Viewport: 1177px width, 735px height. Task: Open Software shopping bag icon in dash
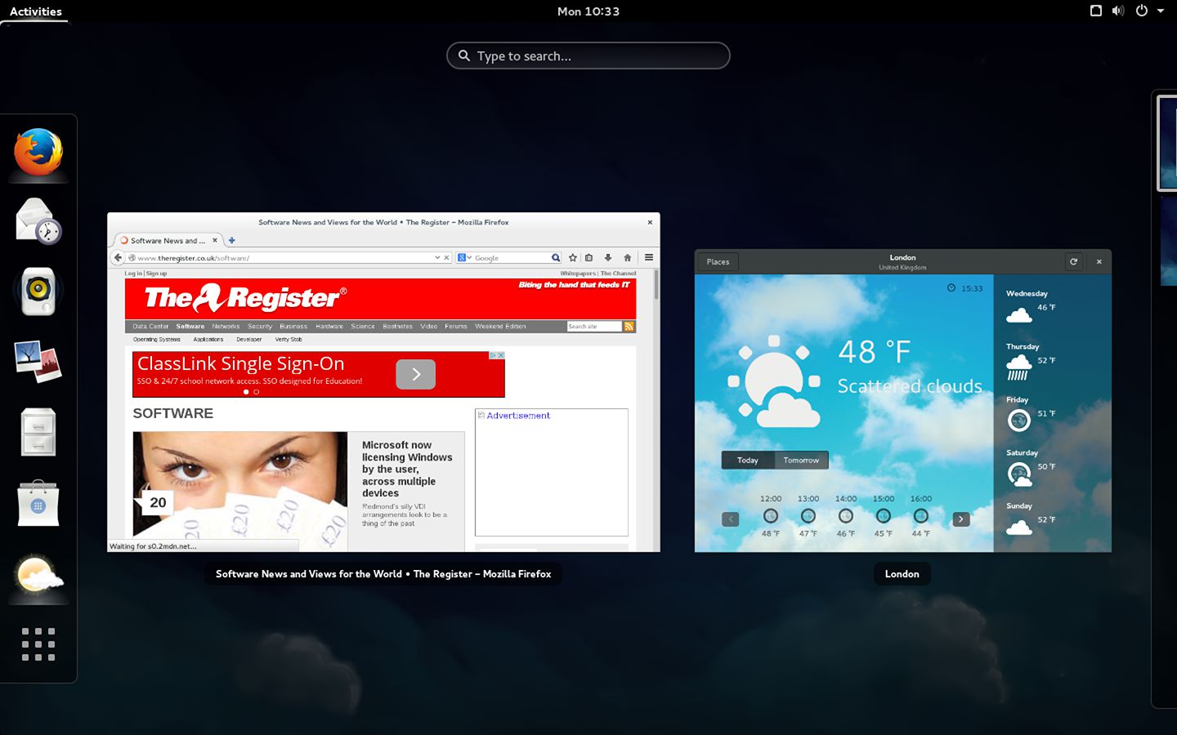[x=38, y=502]
